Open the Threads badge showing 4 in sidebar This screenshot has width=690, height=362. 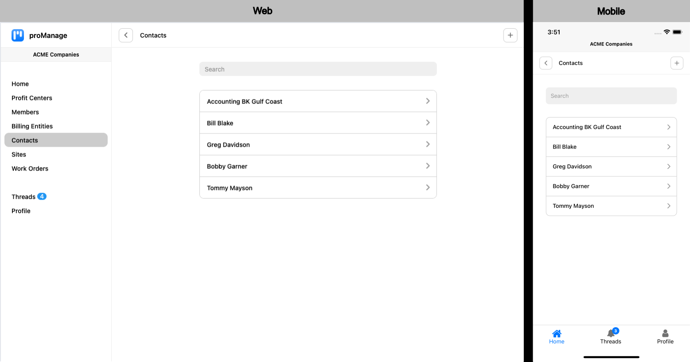tap(42, 197)
